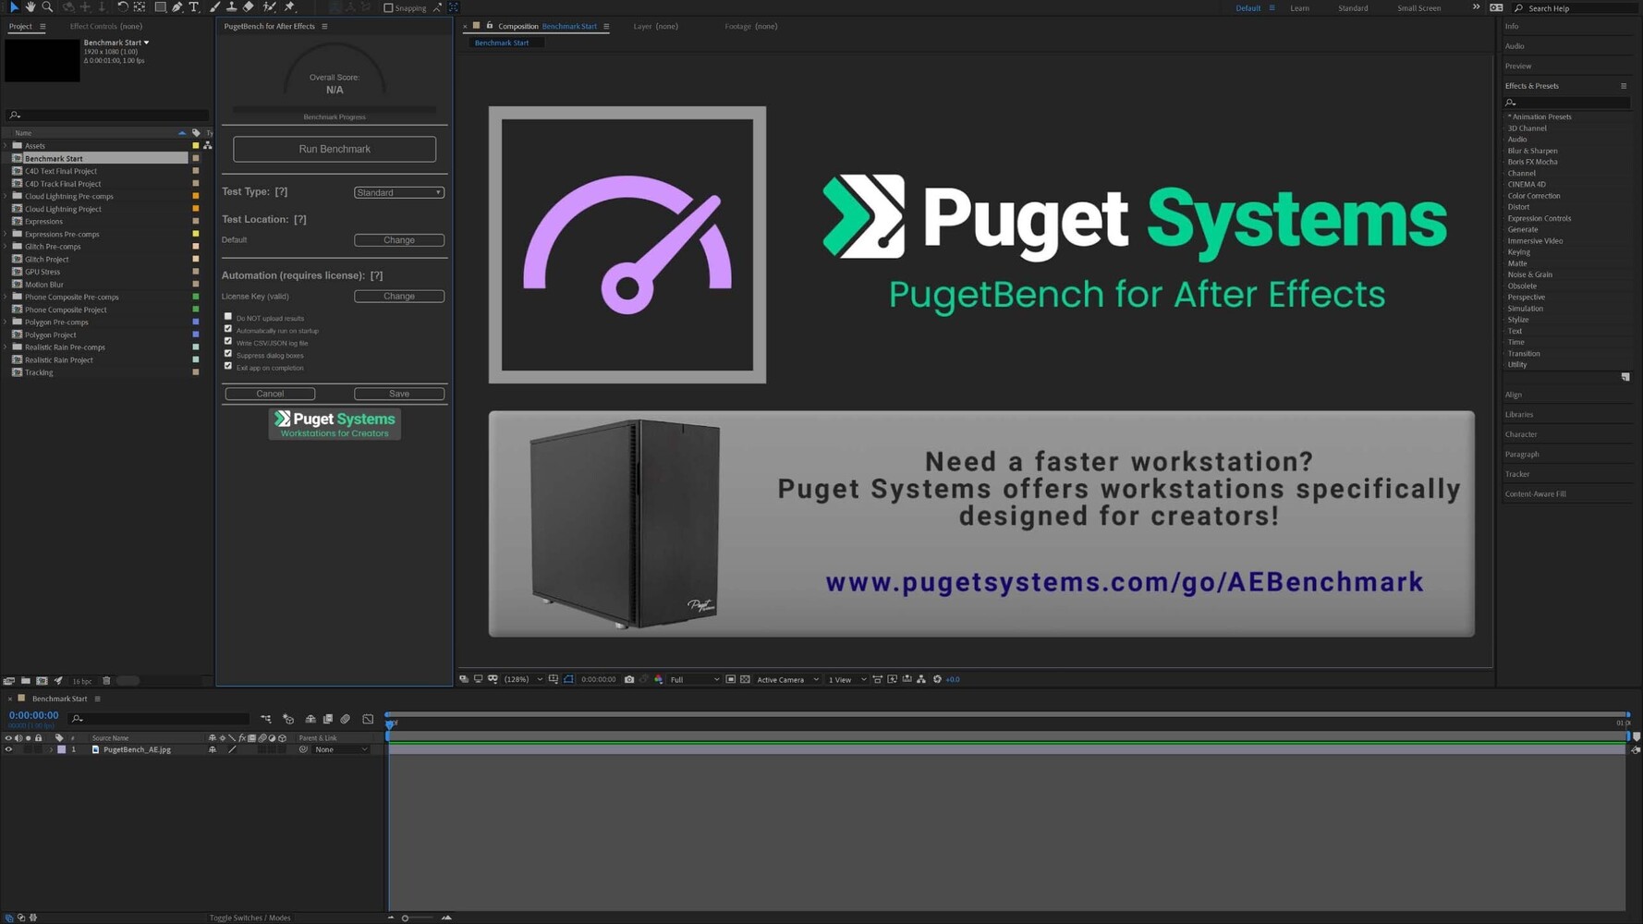Switch to the Learn workspace
Image resolution: width=1643 pixels, height=924 pixels.
coord(1299,7)
